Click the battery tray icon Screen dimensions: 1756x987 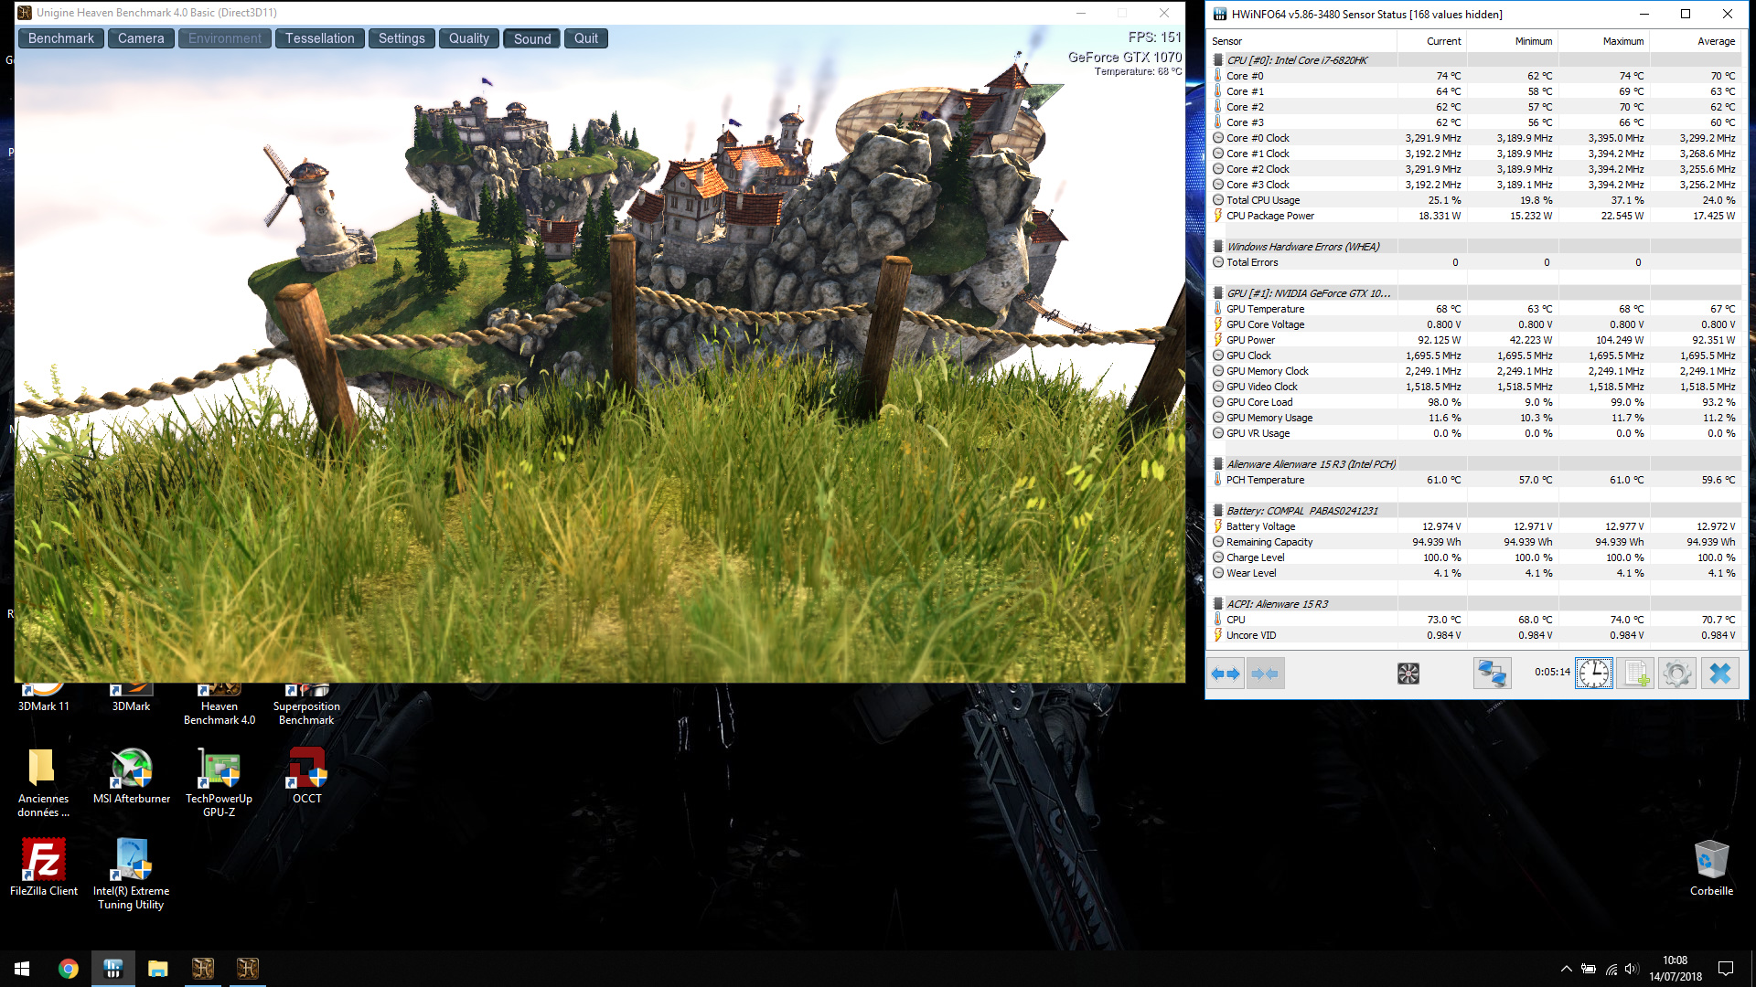tap(1589, 969)
